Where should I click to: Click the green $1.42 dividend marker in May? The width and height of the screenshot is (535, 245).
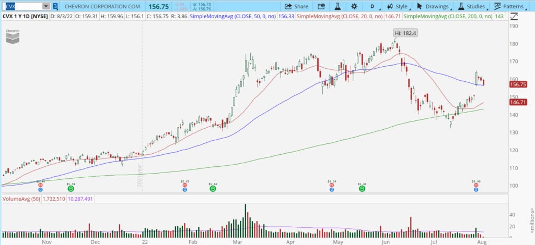pos(362,188)
